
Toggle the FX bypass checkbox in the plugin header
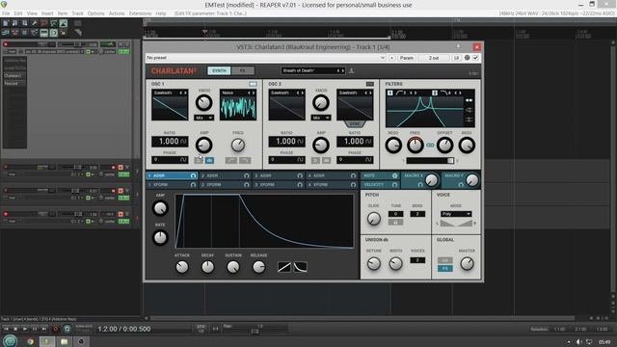[x=475, y=58]
